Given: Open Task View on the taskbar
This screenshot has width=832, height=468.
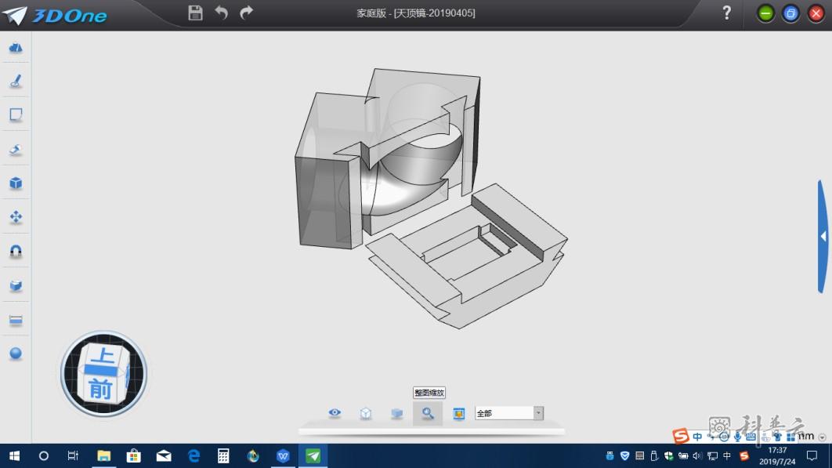Looking at the screenshot, I should pos(73,455).
